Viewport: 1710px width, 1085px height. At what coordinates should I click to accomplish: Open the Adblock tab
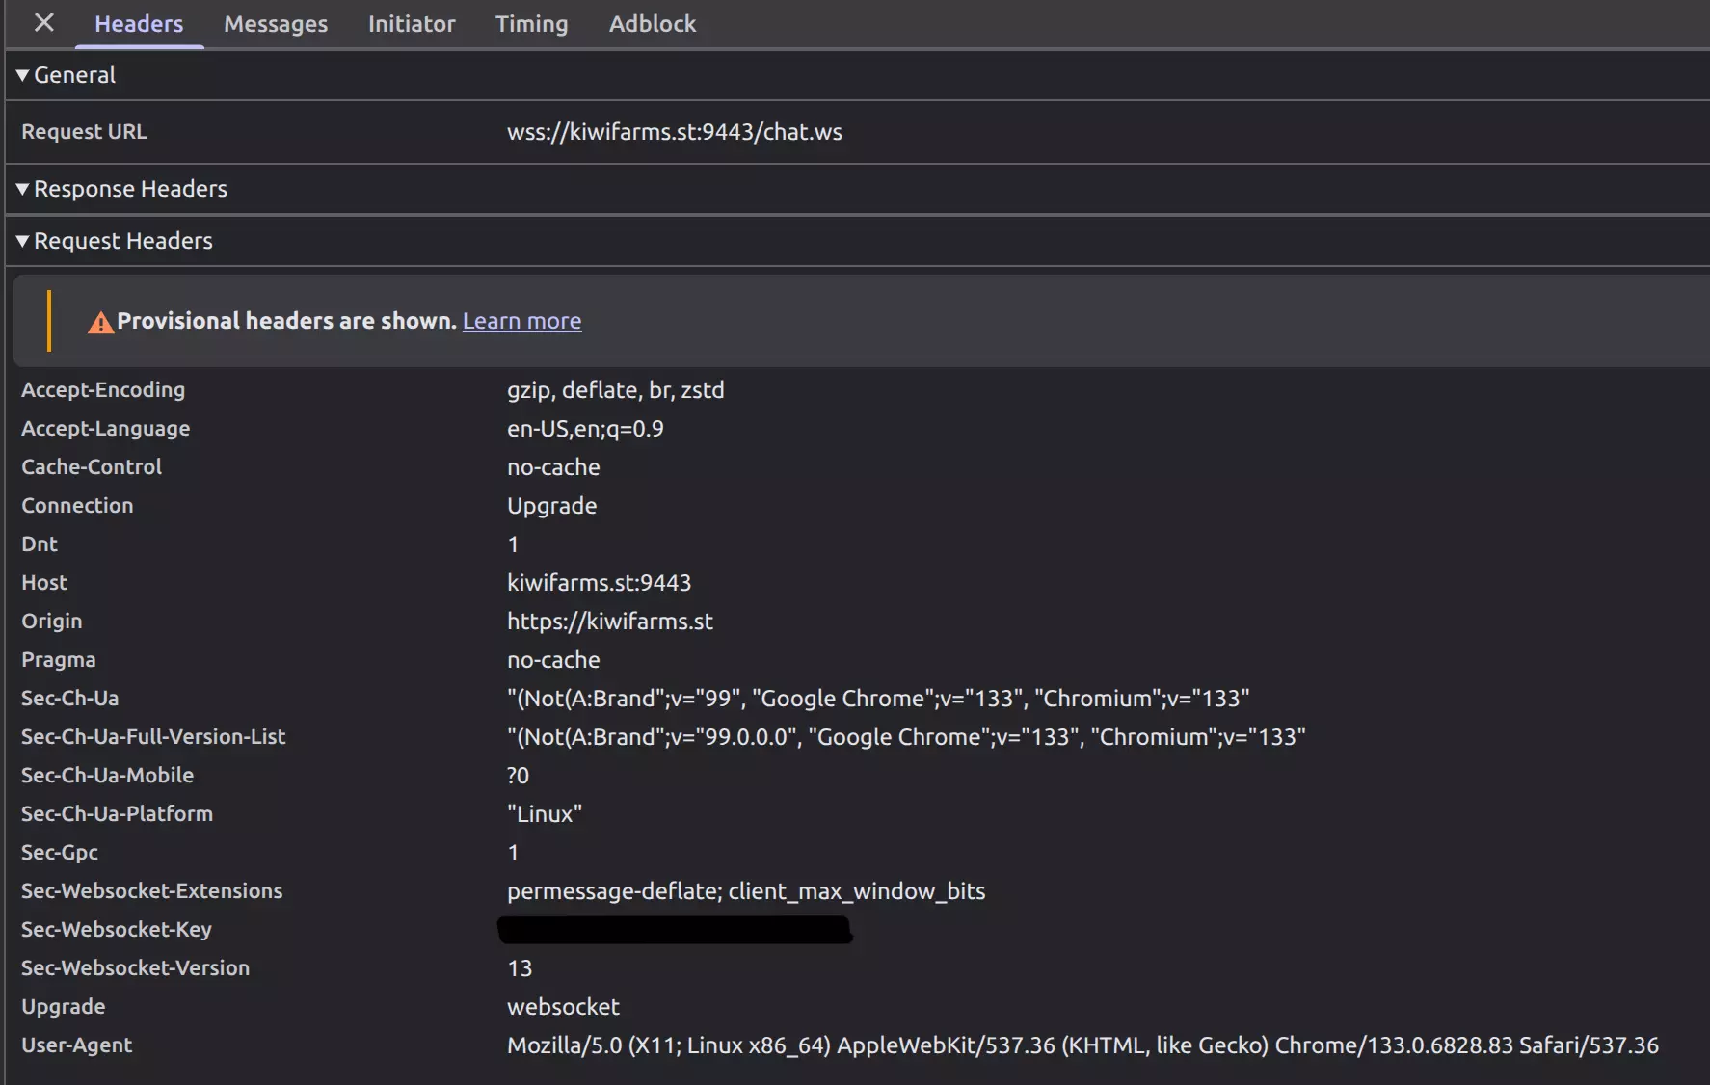(x=653, y=24)
